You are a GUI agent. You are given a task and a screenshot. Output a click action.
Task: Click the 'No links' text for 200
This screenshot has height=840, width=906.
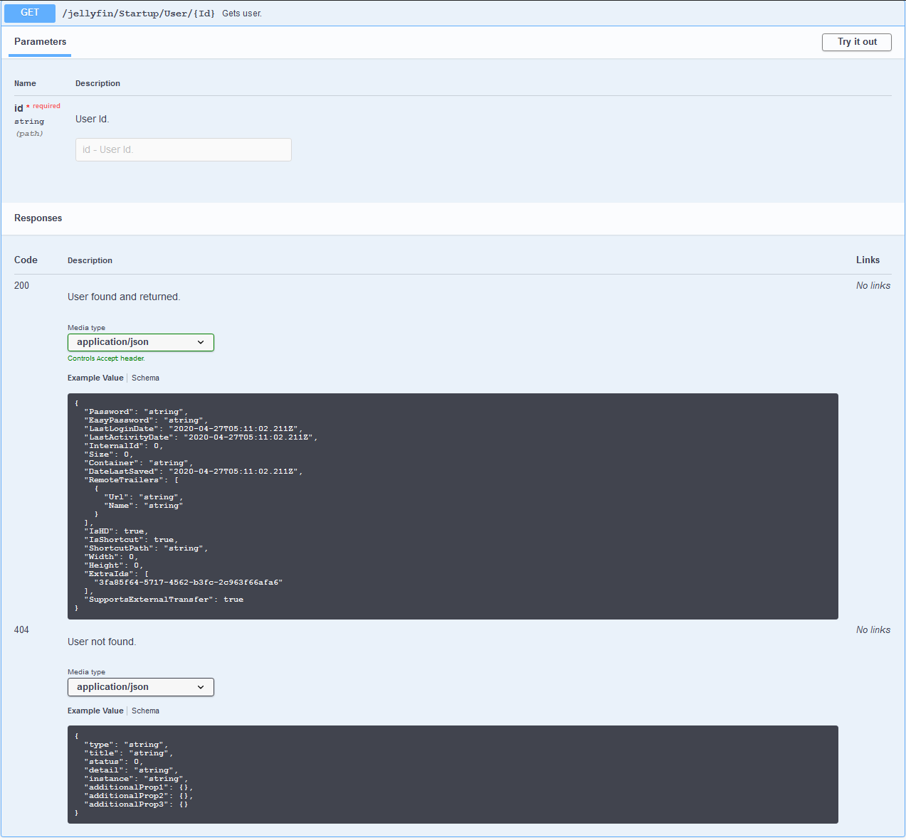click(873, 285)
